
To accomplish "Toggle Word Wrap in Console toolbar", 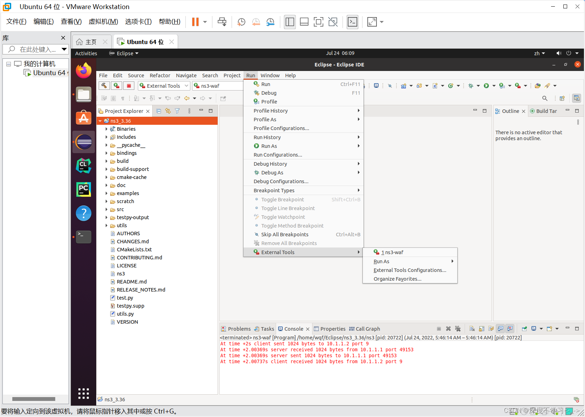I will [x=491, y=329].
